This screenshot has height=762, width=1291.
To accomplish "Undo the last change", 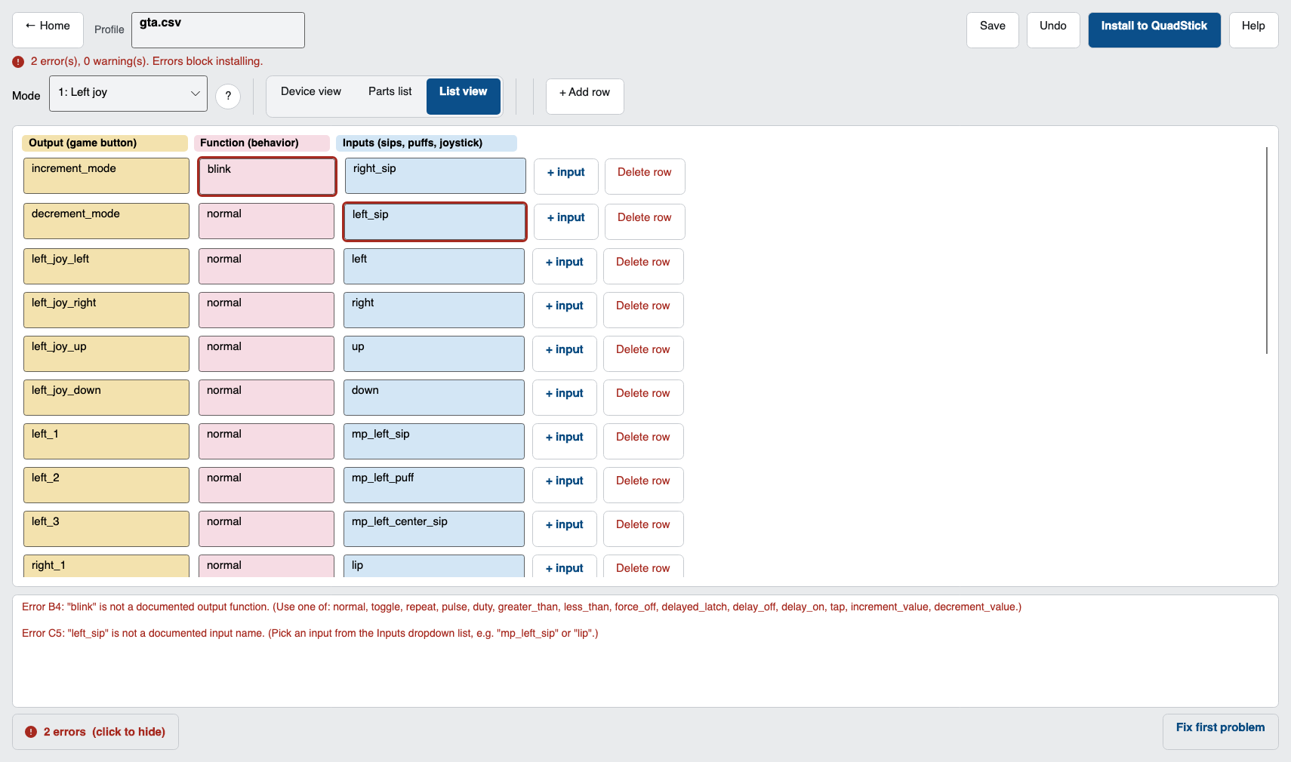I will pos(1053,29).
